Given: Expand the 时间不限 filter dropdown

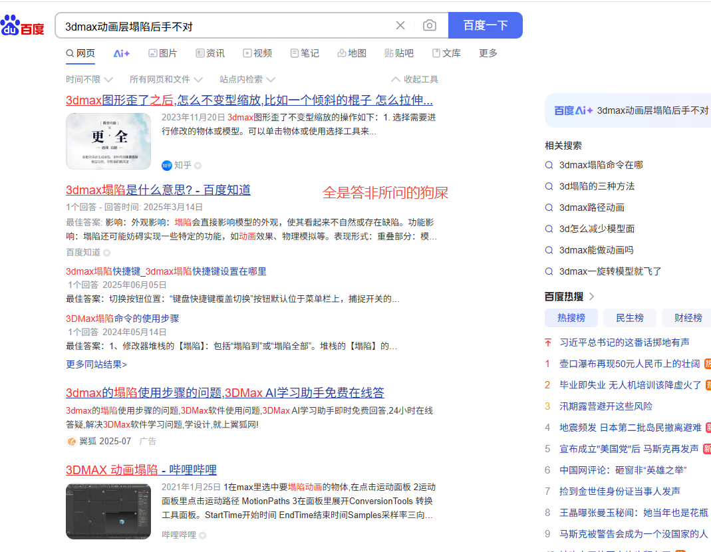Looking at the screenshot, I should click(x=89, y=79).
